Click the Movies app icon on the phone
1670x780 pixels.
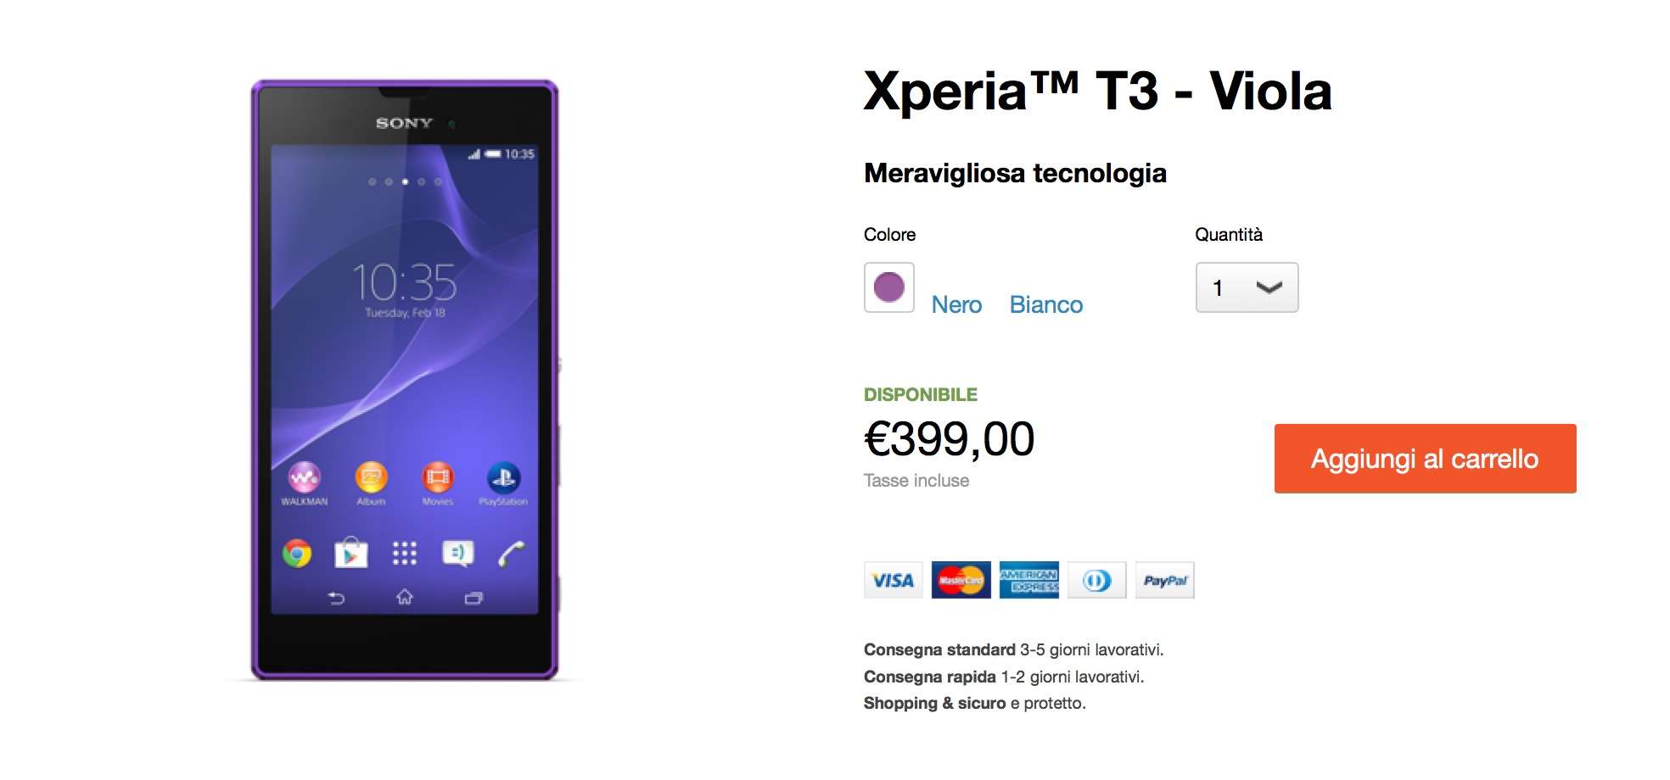(x=438, y=478)
